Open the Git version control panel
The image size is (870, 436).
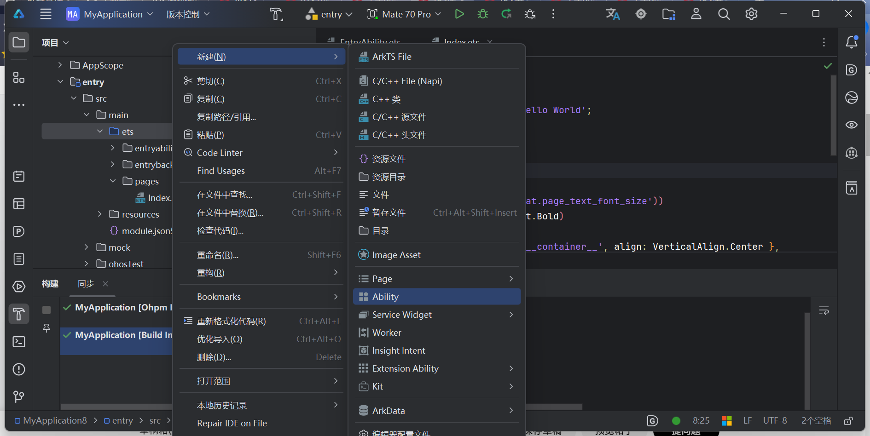click(19, 396)
